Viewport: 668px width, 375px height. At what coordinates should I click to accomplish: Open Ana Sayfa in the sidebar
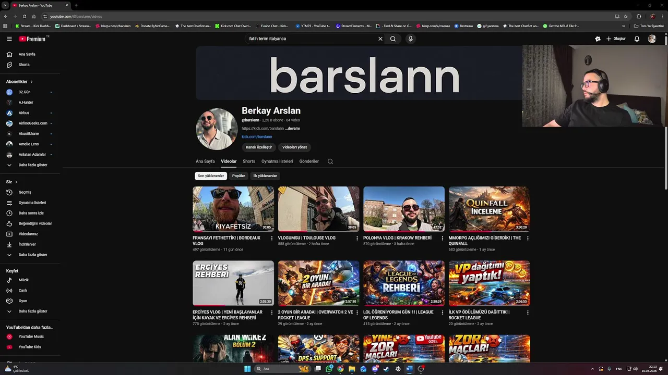point(30,54)
